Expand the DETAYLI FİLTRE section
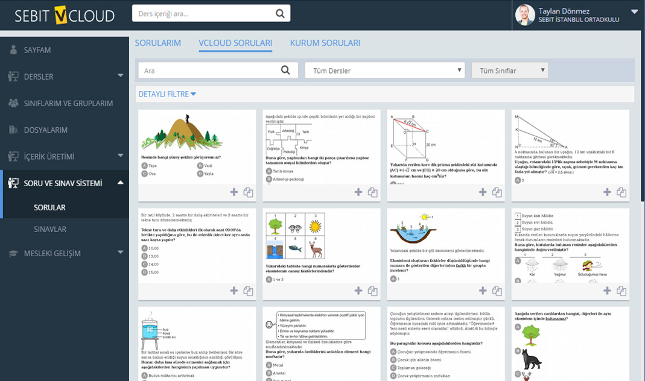Viewport: 645px width, 381px height. pyautogui.click(x=167, y=94)
